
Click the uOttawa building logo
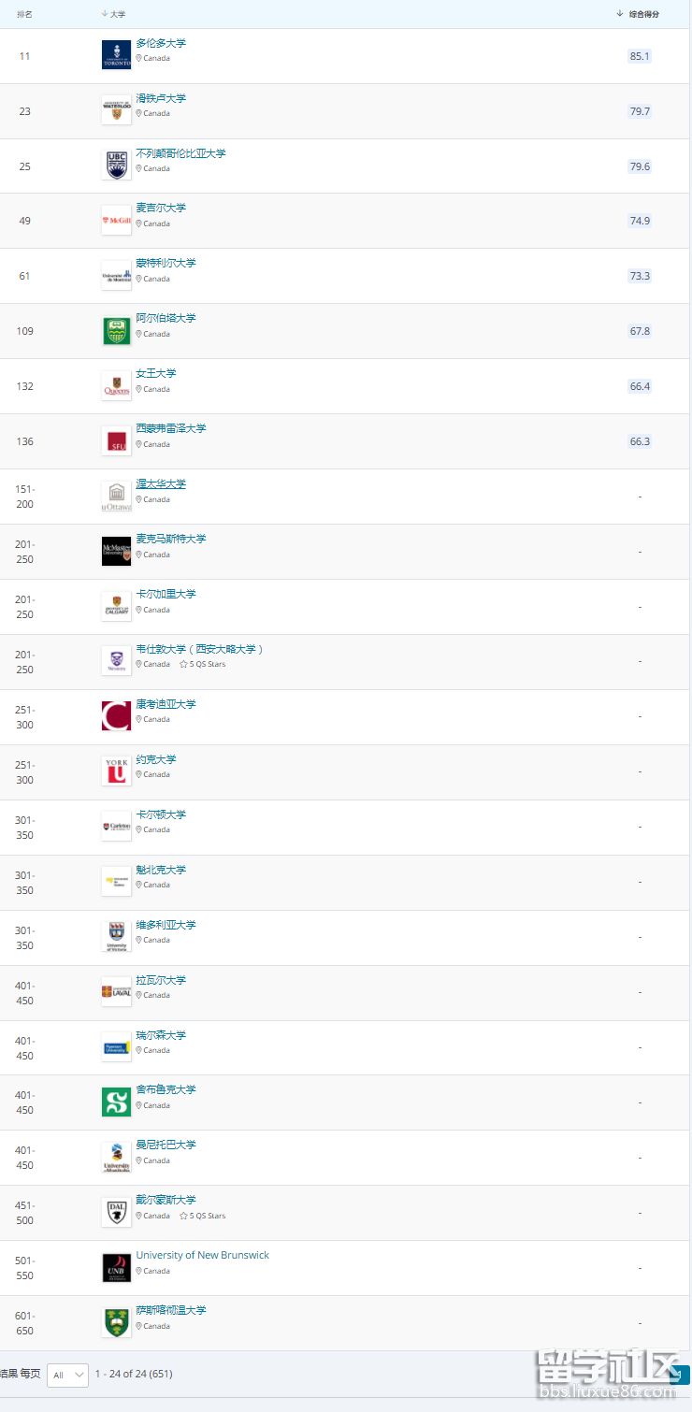116,497
